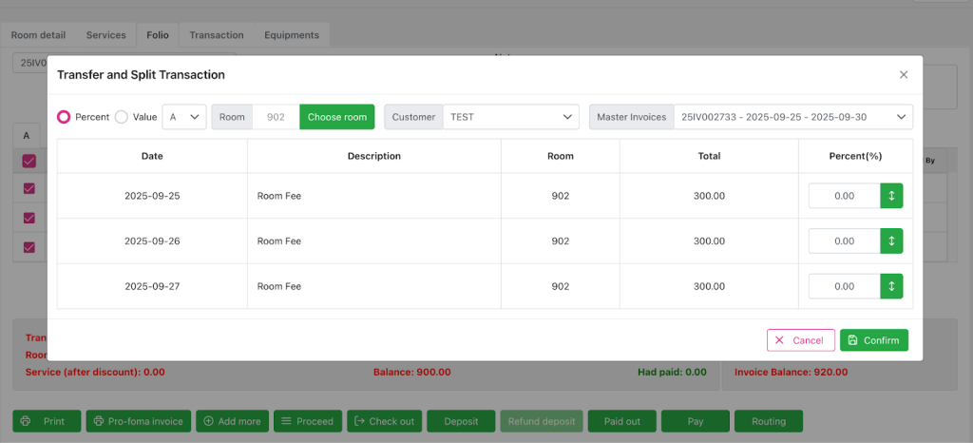Click the printer icon on Print button
The image size is (973, 443).
[26, 421]
